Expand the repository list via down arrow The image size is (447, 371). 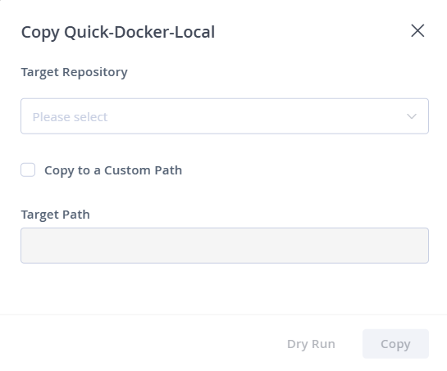coord(412,116)
